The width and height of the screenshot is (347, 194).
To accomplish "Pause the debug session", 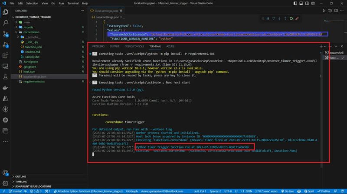I will [268, 19].
